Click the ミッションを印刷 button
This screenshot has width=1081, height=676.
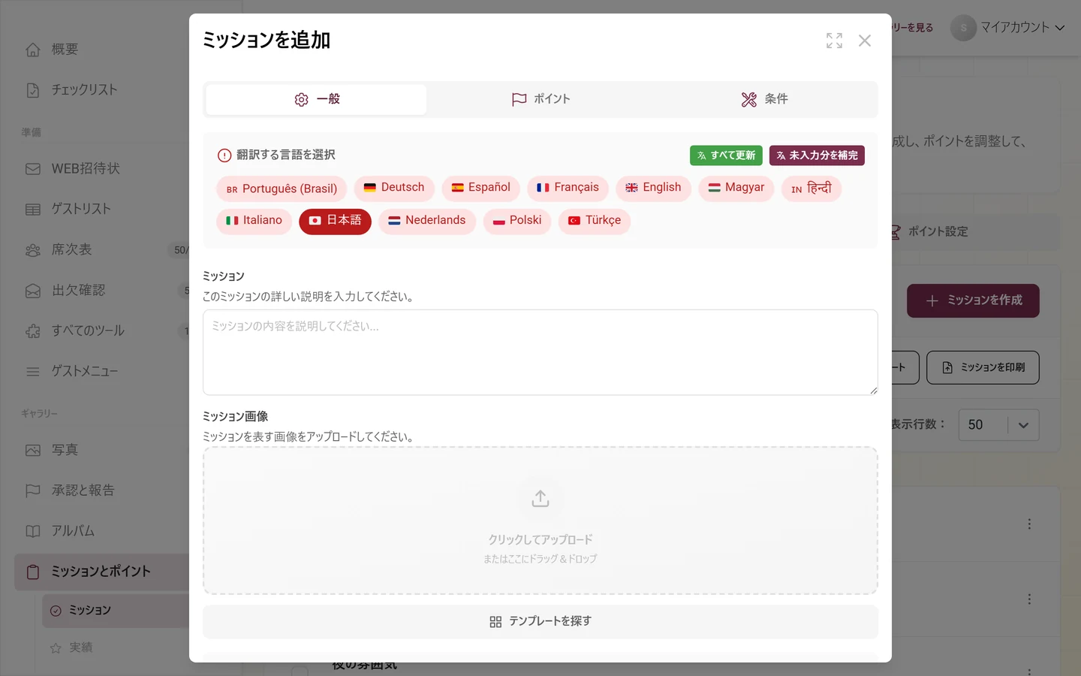click(983, 367)
